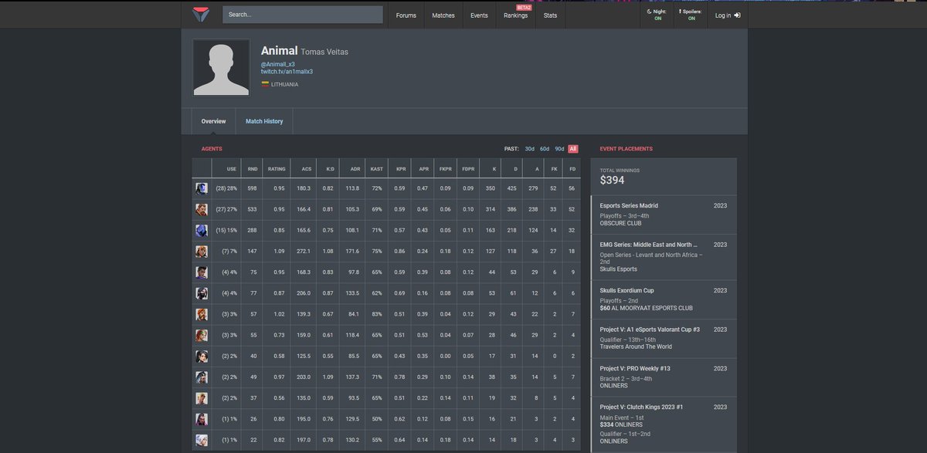This screenshot has height=453, width=927.
Task: Click the player name Animal heading
Action: click(279, 51)
